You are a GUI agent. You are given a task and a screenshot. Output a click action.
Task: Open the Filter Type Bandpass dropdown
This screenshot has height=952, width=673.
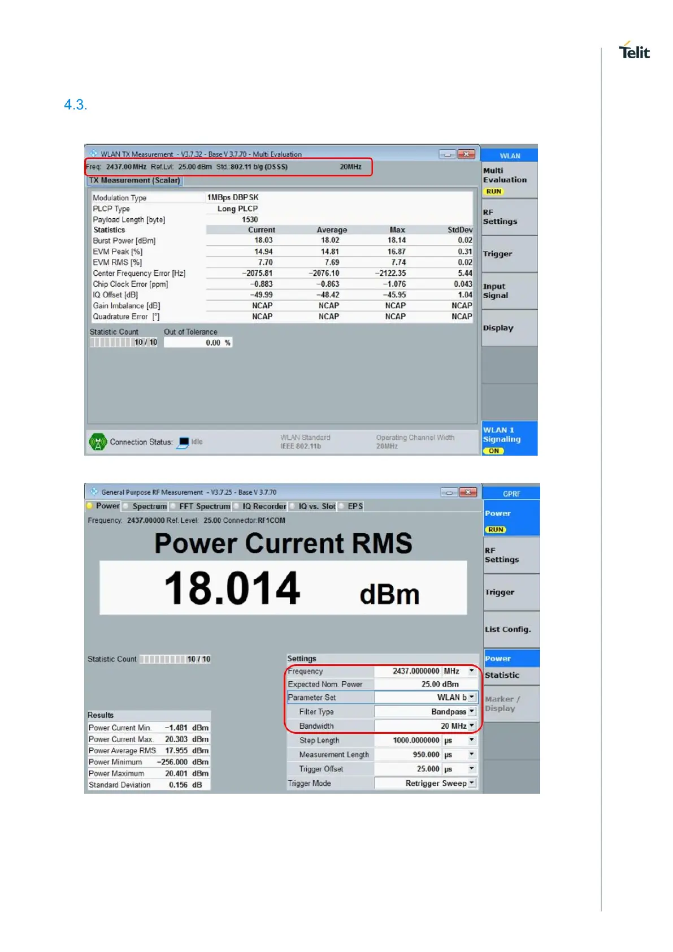(471, 712)
